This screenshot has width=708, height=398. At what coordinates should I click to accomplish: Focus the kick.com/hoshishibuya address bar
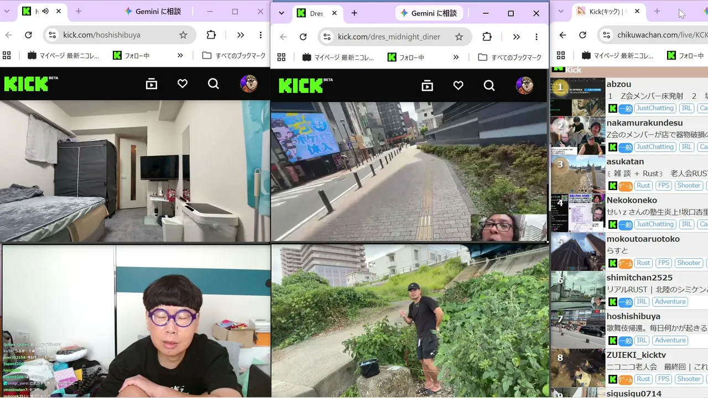[119, 35]
